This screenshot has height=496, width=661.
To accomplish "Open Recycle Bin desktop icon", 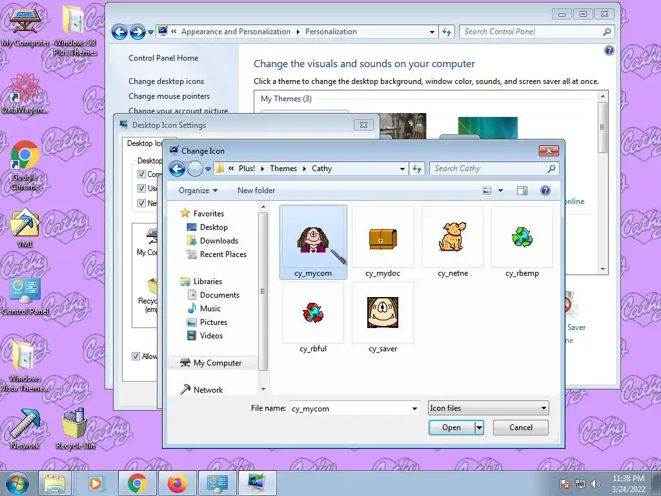I will coord(75,429).
